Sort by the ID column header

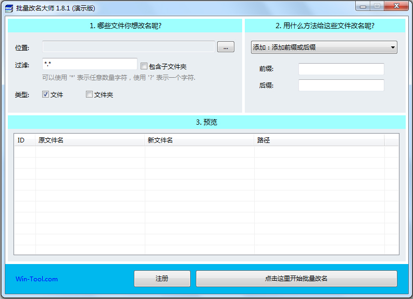click(x=25, y=140)
